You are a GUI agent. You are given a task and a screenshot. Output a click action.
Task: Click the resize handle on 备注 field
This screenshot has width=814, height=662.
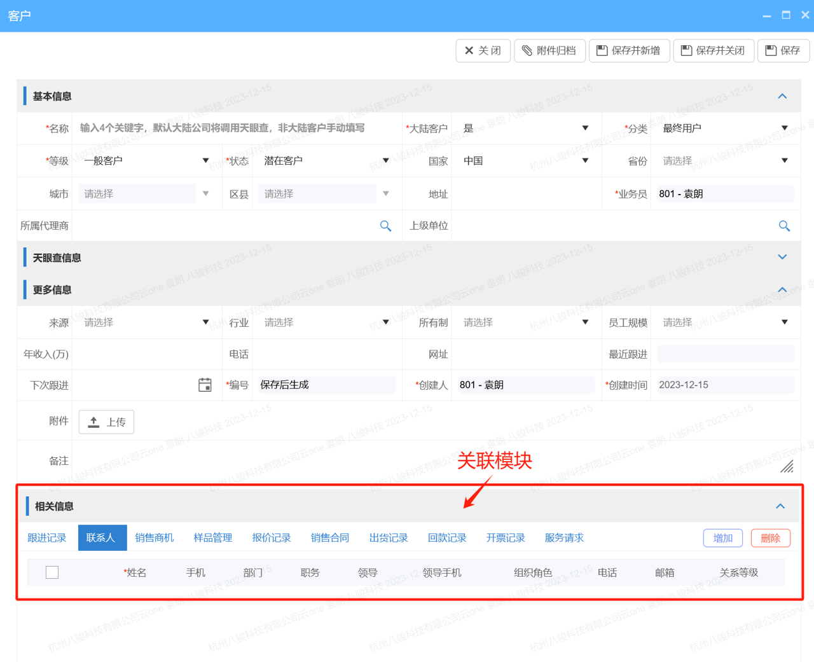coord(787,467)
